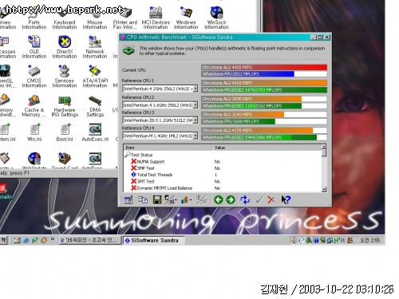Image resolution: width=399 pixels, height=299 pixels.
Task: Click the results list scroll-up arrow
Action: tap(324, 147)
